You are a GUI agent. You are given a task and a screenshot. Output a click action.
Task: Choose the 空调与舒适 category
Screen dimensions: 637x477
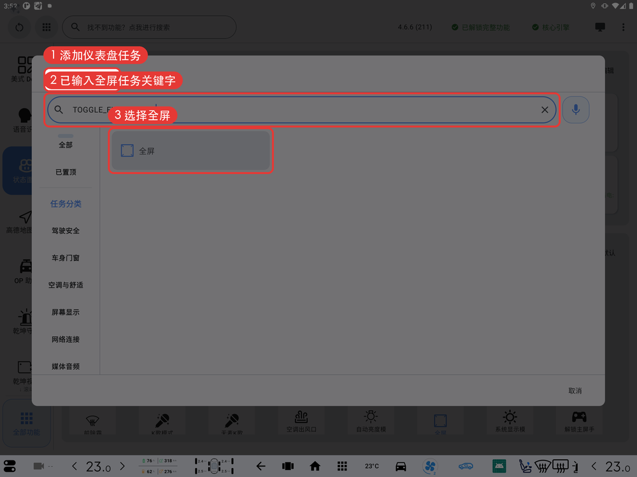[66, 285]
